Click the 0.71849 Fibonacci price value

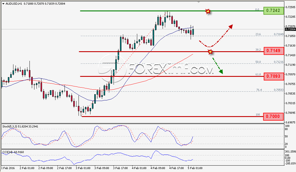pos(279,34)
